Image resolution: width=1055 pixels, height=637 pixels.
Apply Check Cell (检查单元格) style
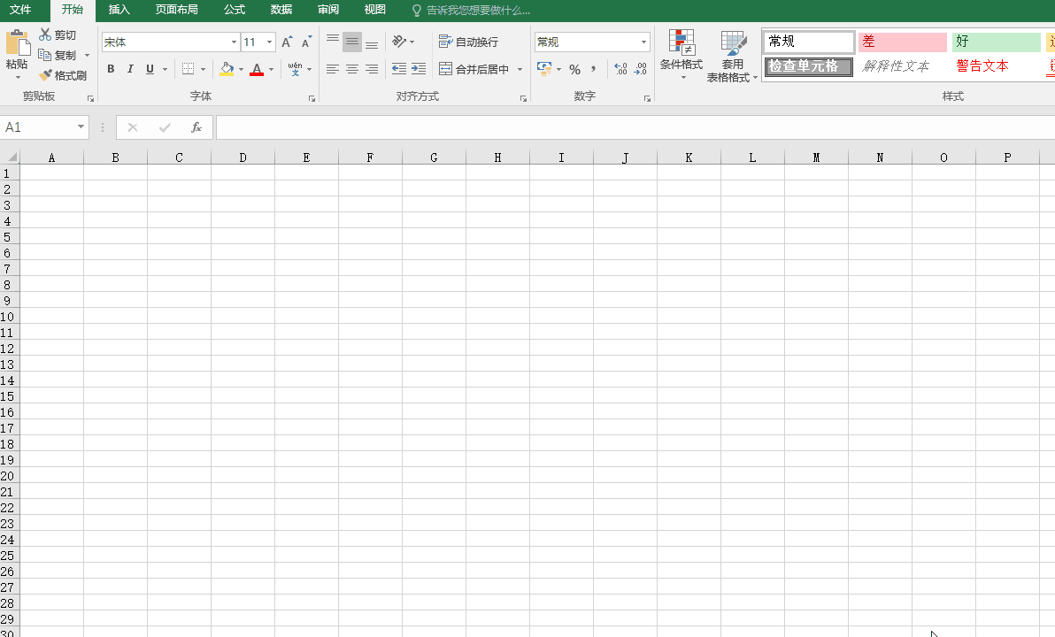coord(809,66)
